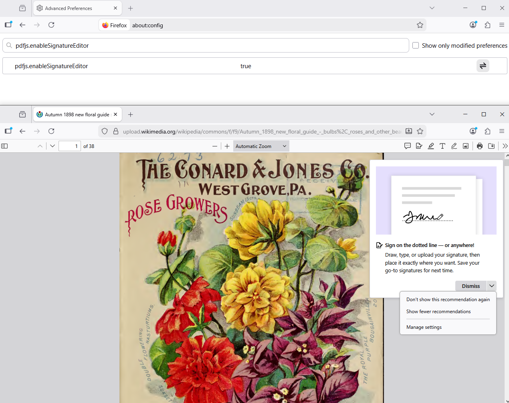
Task: Click the Dismiss button
Action: tap(471, 286)
